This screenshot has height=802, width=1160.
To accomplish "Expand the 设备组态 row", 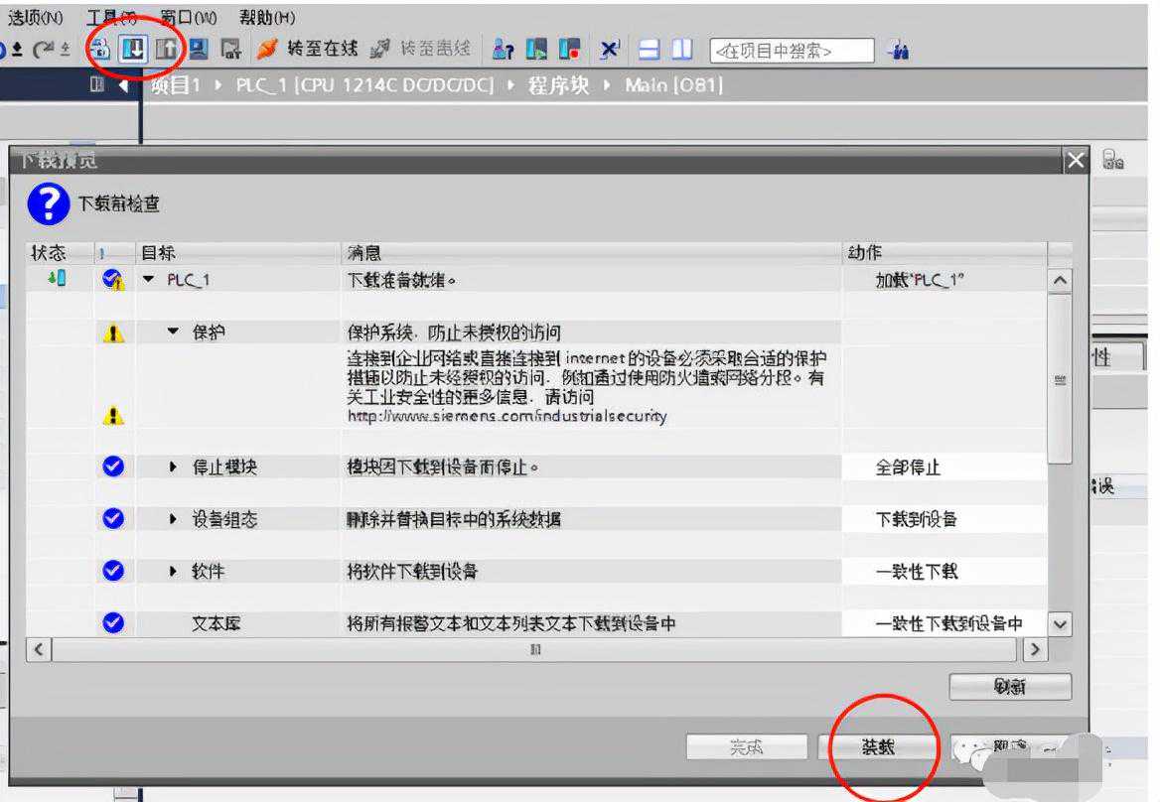I will pos(174,519).
